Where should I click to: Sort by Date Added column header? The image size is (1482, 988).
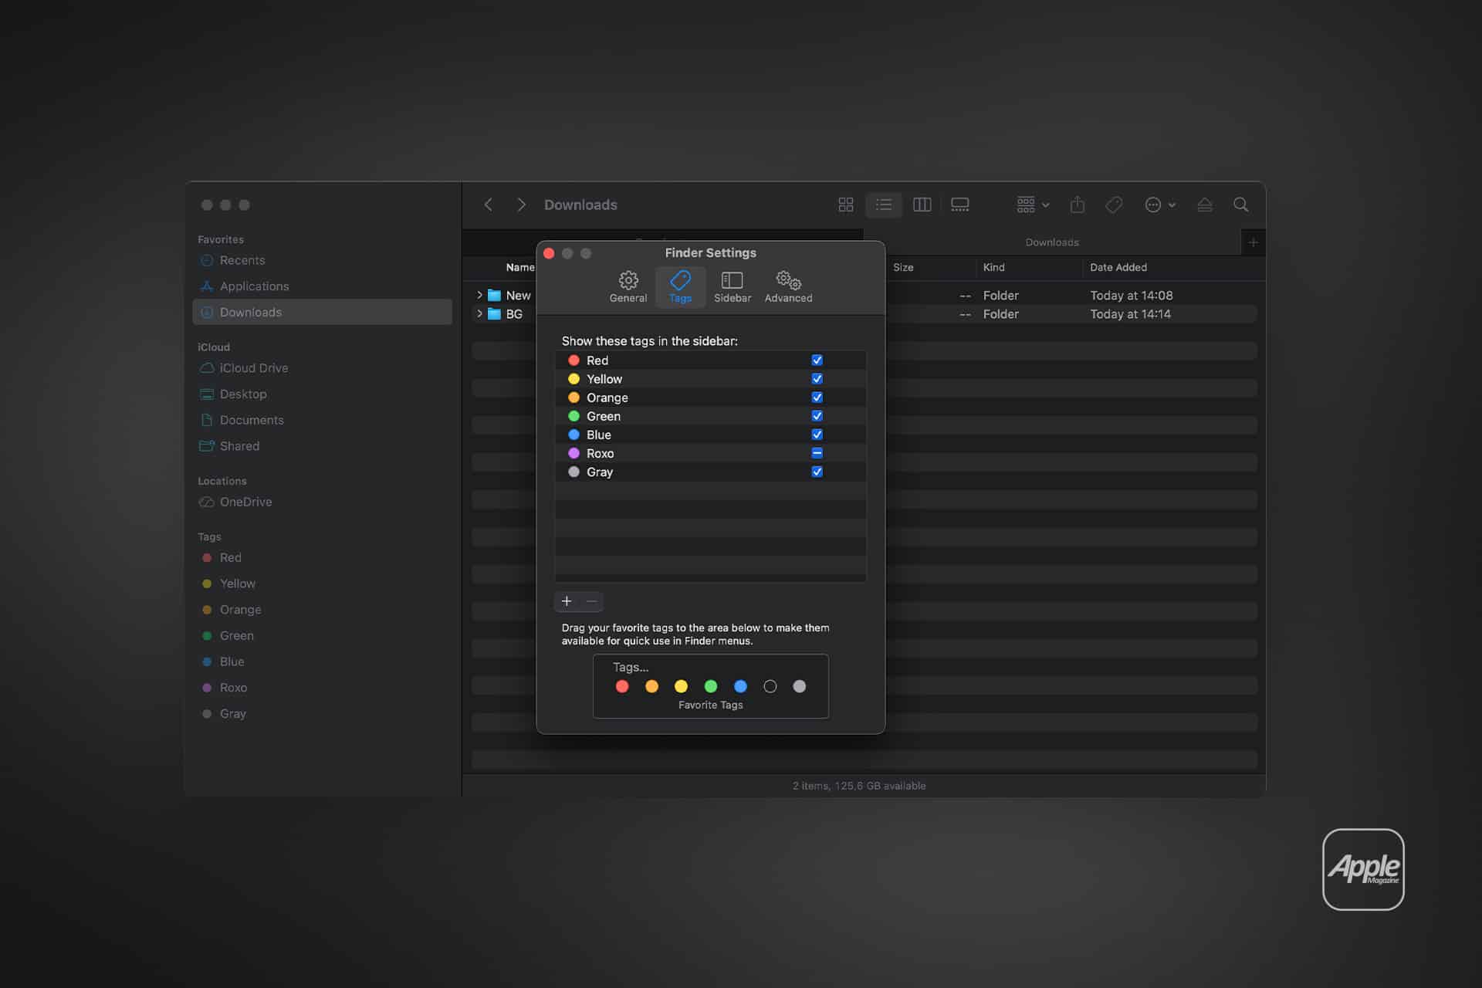(x=1118, y=267)
